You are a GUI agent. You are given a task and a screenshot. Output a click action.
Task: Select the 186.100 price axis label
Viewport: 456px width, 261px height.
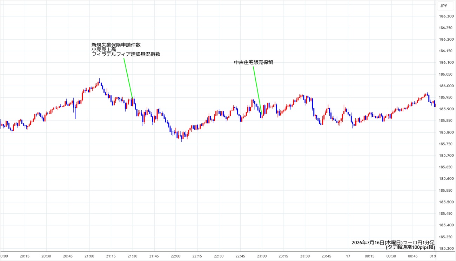[x=445, y=62]
